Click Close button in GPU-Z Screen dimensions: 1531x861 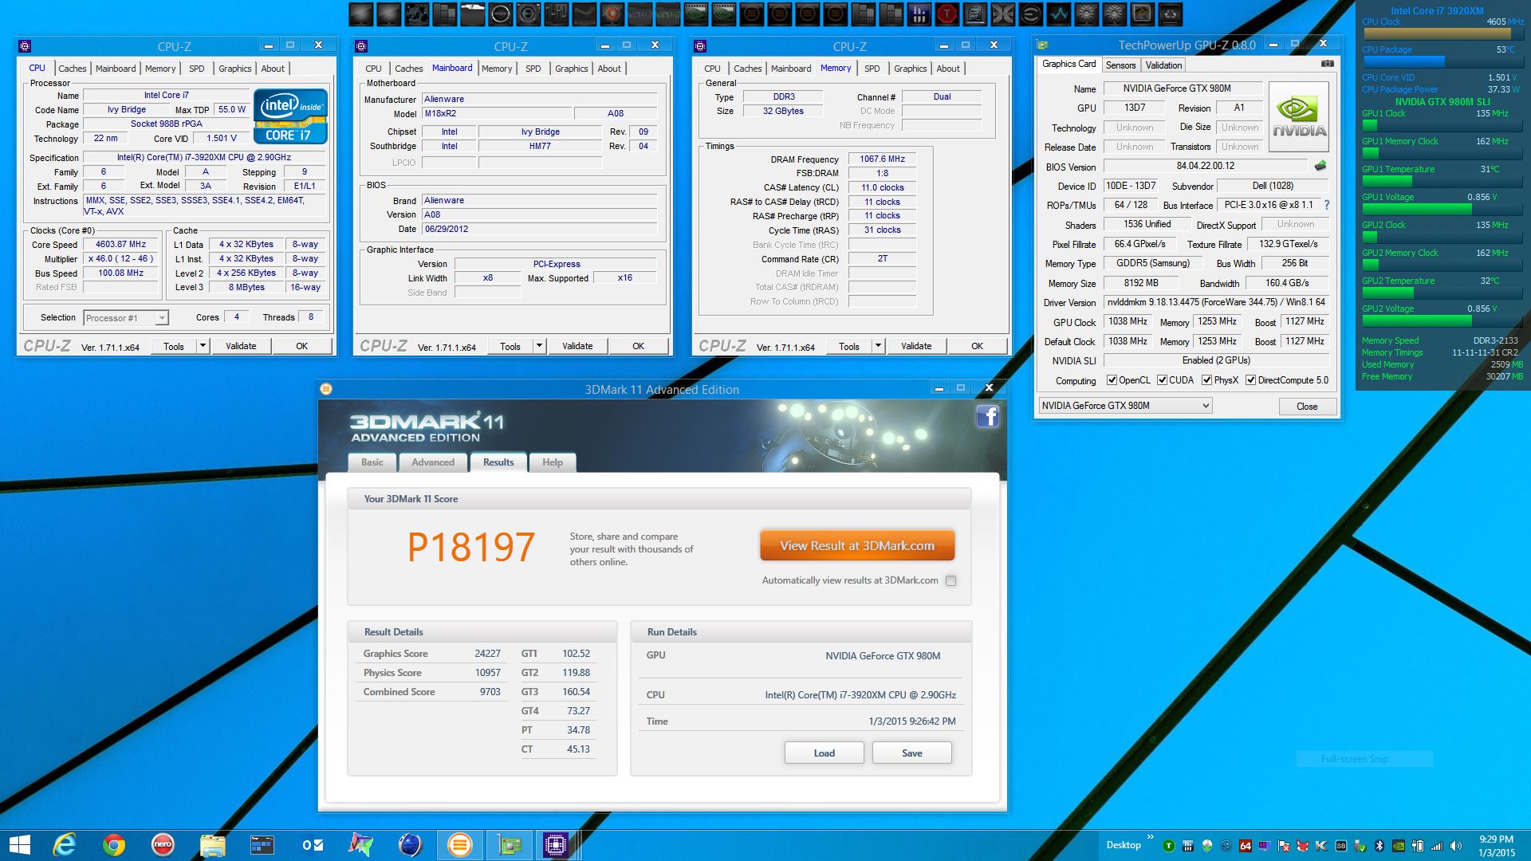pos(1307,407)
